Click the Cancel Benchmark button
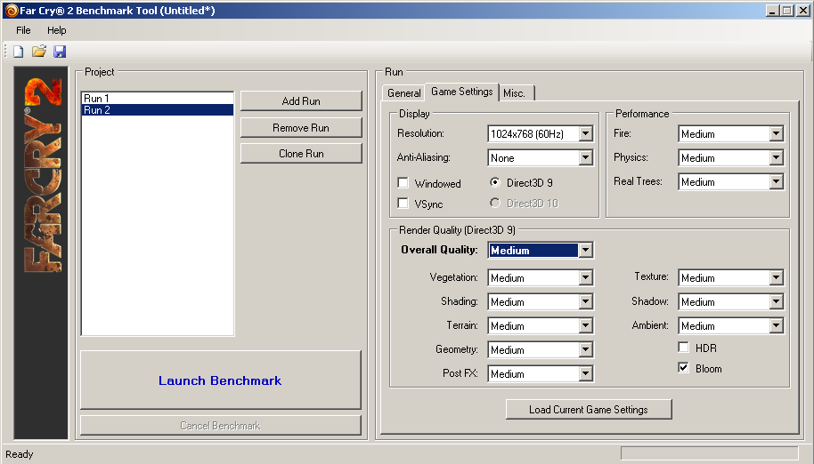 220,425
